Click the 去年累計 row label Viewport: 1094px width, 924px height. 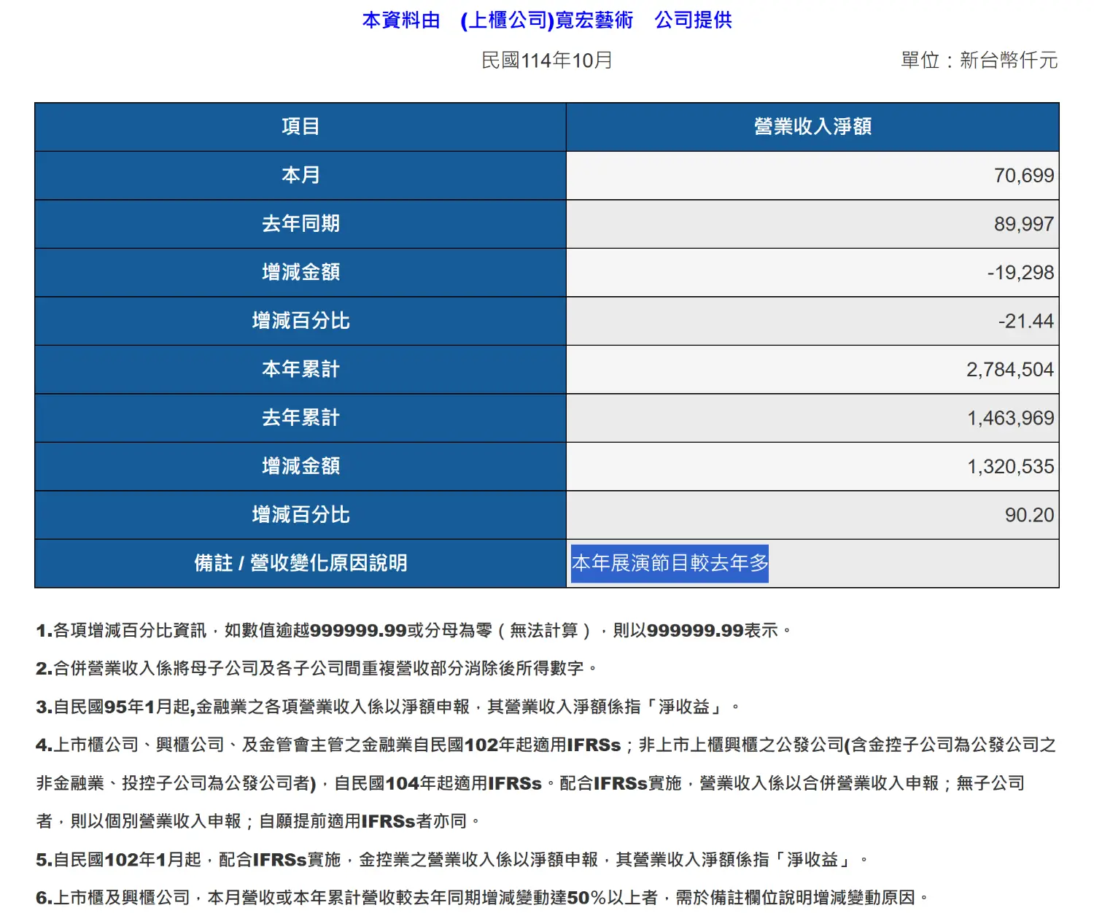click(300, 418)
